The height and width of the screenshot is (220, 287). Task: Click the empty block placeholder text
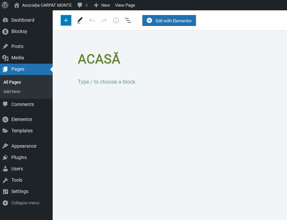[x=107, y=82]
